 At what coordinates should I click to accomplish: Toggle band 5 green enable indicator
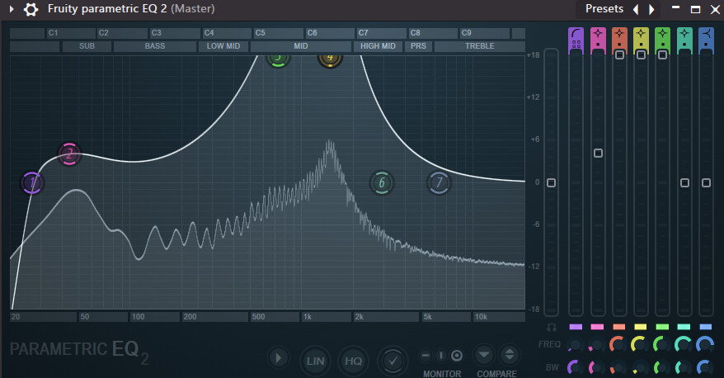pos(662,327)
